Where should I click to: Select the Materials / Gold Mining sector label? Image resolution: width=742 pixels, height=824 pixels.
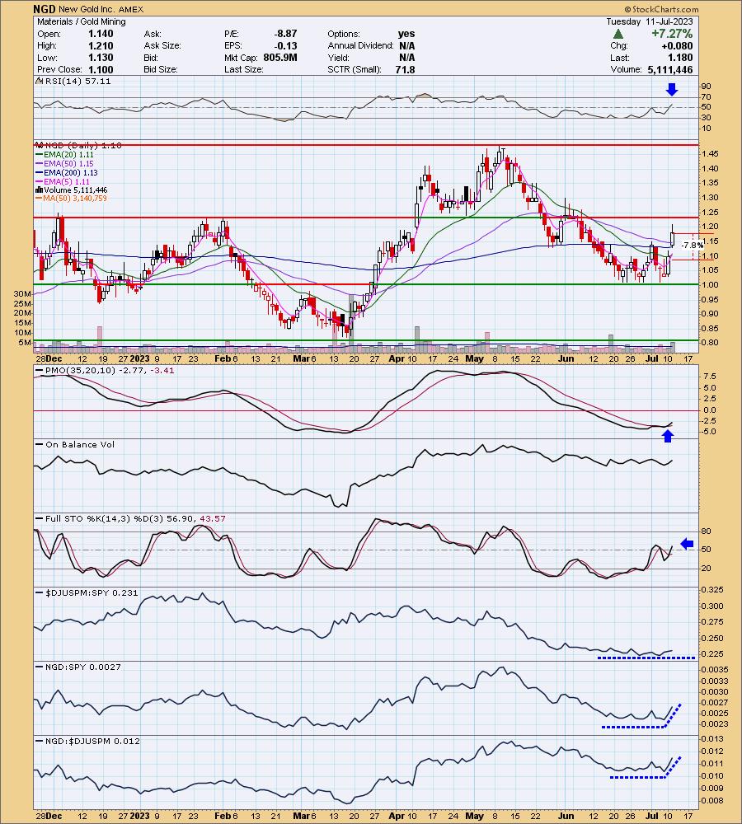point(82,21)
